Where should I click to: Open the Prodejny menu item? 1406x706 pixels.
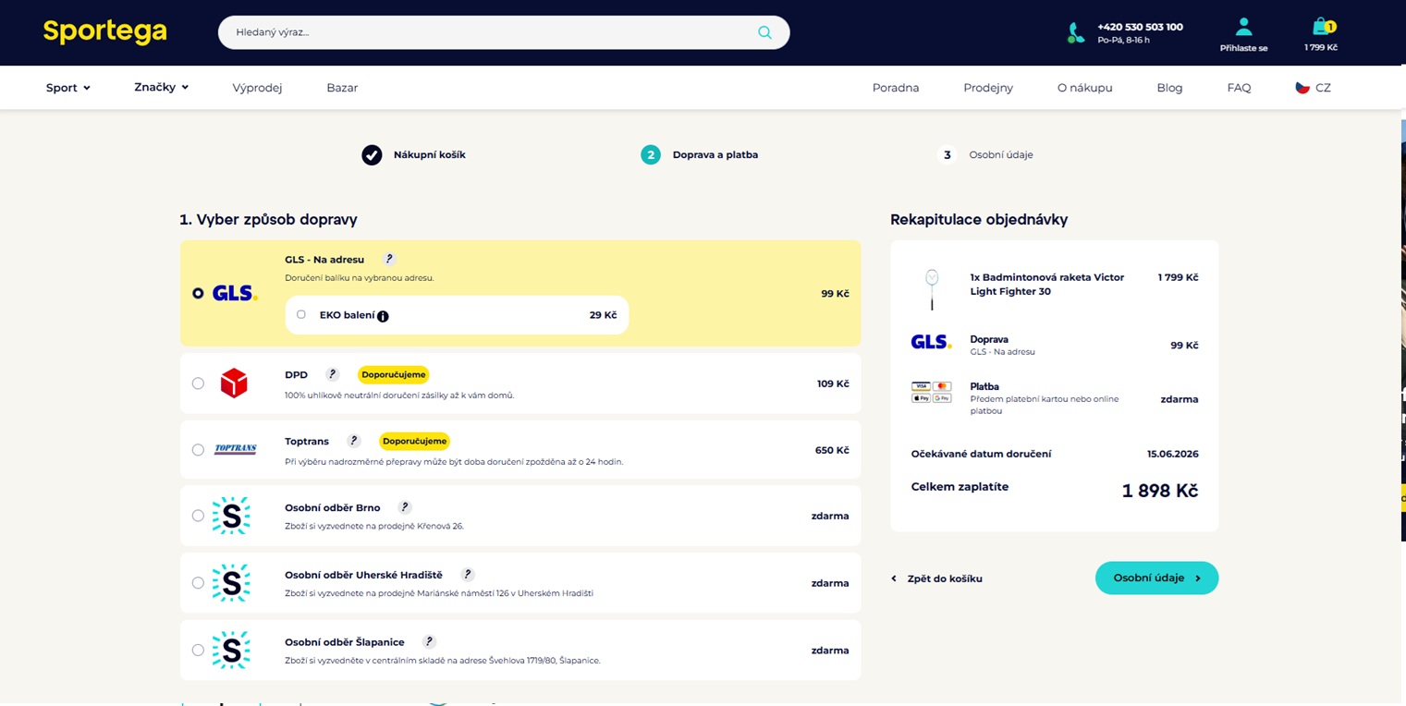(988, 88)
